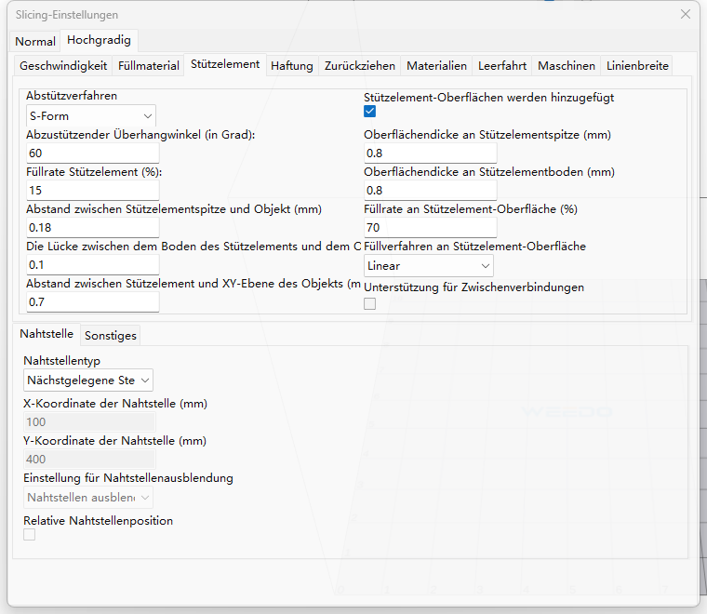This screenshot has height=614, width=707.
Task: Switch to the Haftung tab
Action: 291,66
